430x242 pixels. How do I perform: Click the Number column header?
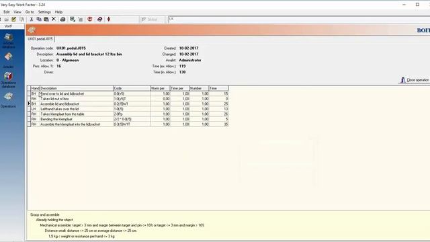199,88
